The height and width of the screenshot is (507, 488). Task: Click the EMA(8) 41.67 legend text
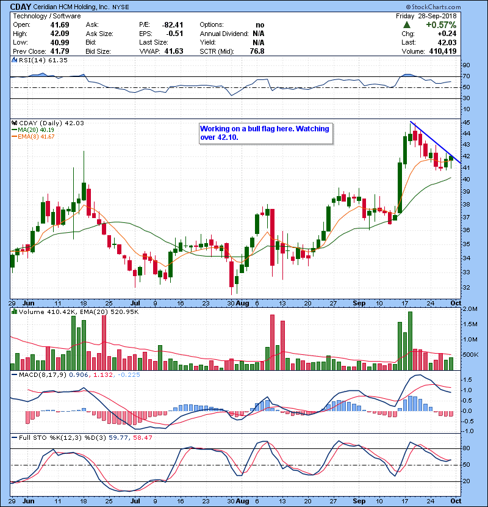coord(36,136)
